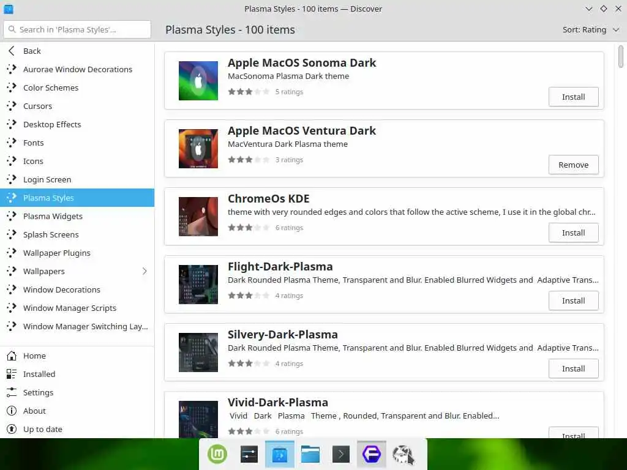Open Apple MacOS Ventura Dark thumbnail
The width and height of the screenshot is (627, 470).
[198, 149]
